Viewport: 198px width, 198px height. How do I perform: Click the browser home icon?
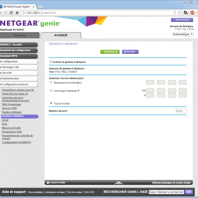click(x=18, y=13)
